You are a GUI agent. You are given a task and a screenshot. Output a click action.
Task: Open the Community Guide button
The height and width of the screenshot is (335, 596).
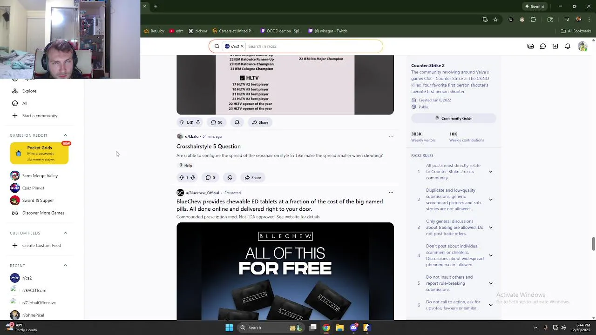point(454,118)
